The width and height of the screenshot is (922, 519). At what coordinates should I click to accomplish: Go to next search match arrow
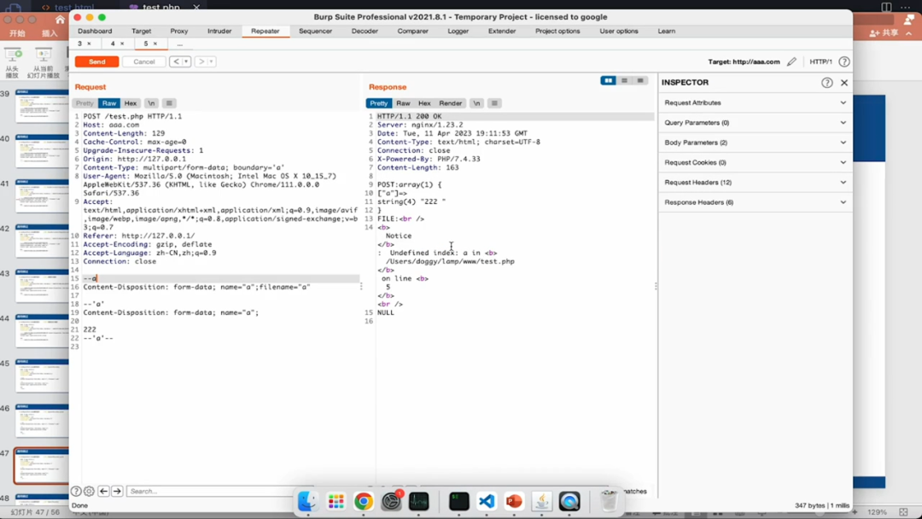pyautogui.click(x=117, y=491)
